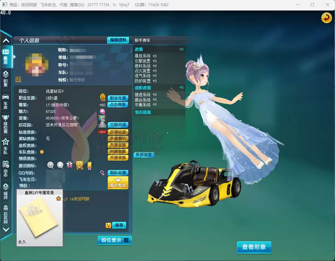The image size is (335, 261).
Task: Click the pixelated player avatar picture
Action: pyautogui.click(x=37, y=65)
